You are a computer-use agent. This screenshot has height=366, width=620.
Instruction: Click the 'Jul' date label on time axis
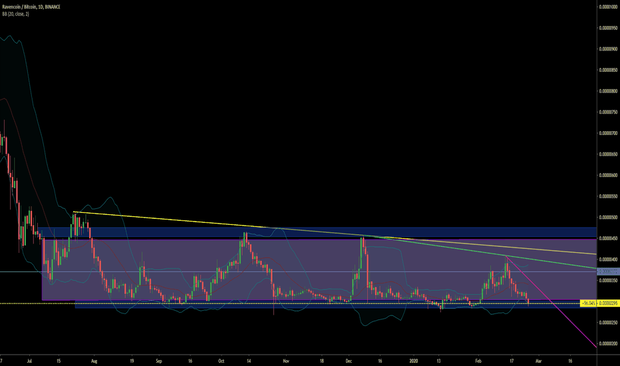click(x=29, y=361)
